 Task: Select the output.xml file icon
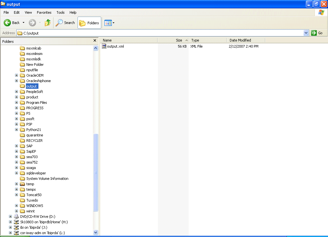coord(104,46)
